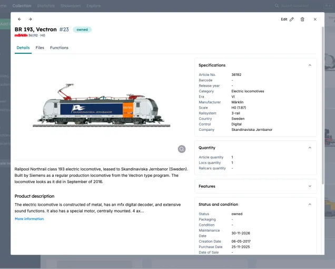Select the country value Sweden

point(238,119)
